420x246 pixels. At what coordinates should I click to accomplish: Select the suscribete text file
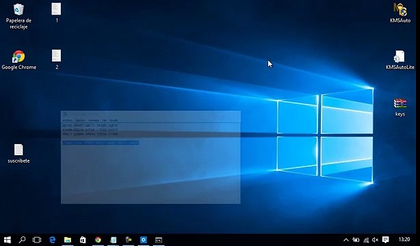pyautogui.click(x=18, y=153)
